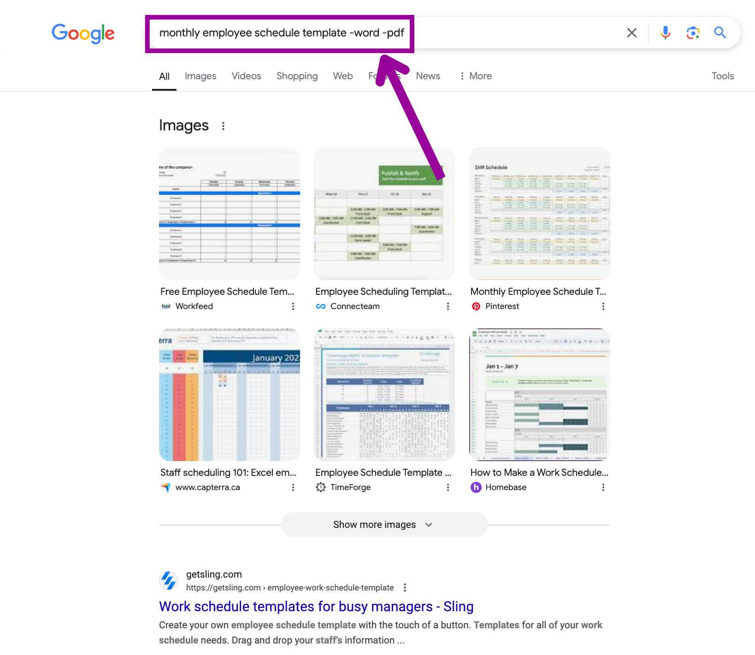
Task: Open 'Employee Scheduling Templat...' title link
Action: point(383,292)
